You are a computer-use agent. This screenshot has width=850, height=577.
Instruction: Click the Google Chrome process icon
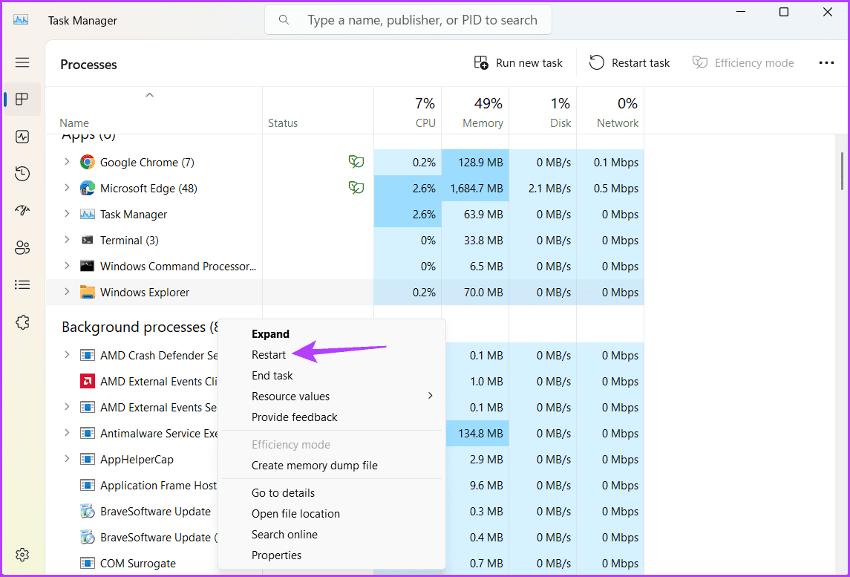88,162
